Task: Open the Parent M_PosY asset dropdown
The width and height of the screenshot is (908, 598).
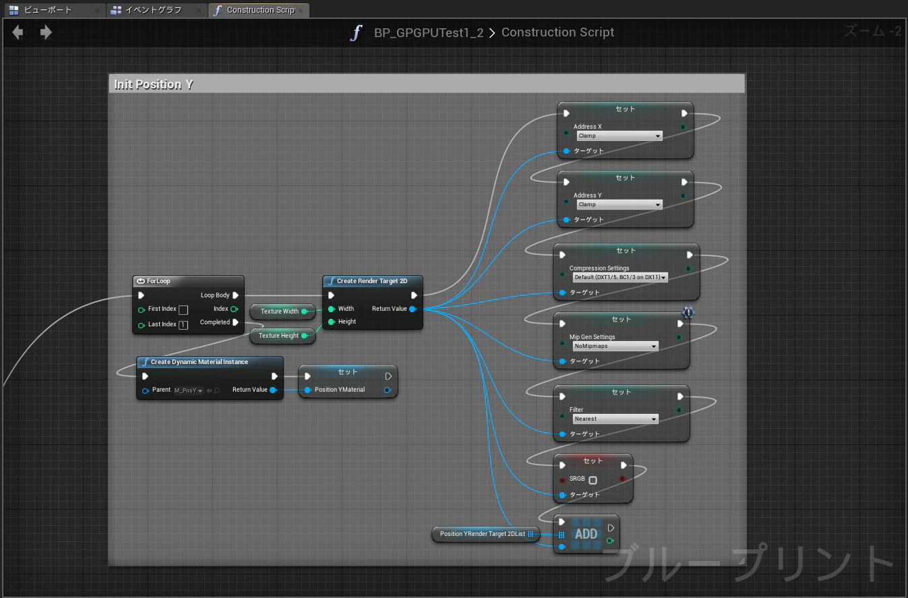Action: point(188,390)
